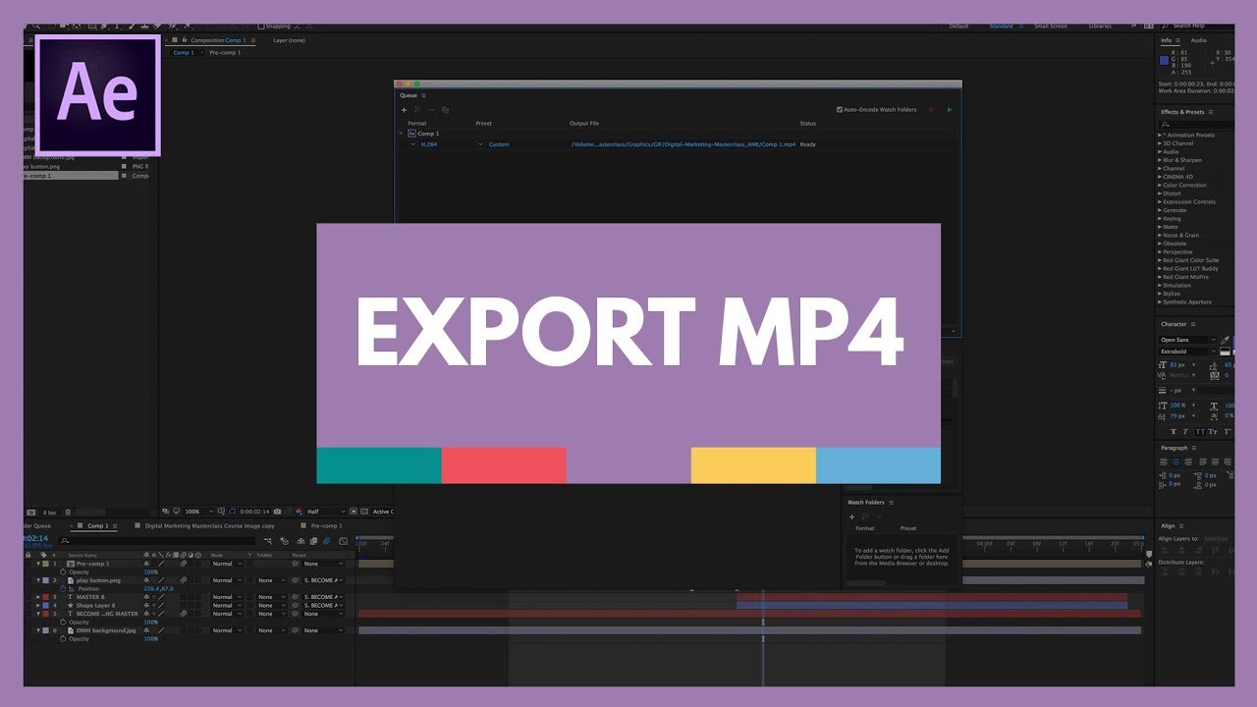1257x707 pixels.
Task: Click the 0:00:02:14 preview time in the viewer
Action: click(254, 512)
